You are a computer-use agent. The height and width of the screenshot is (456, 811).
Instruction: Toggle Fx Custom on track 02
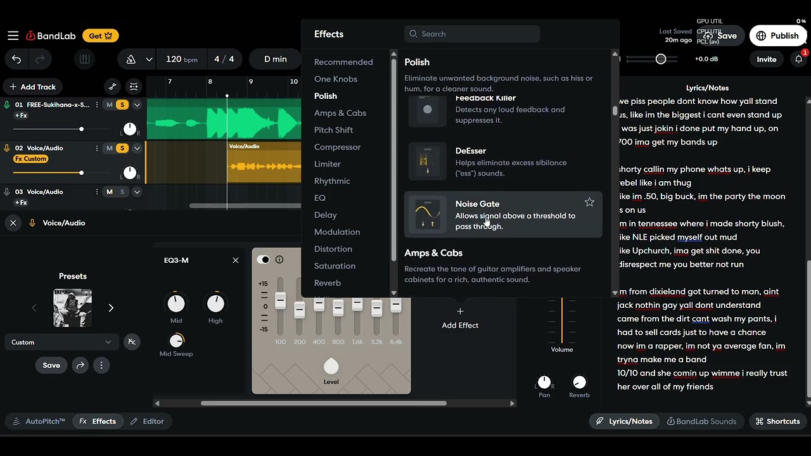tap(31, 159)
